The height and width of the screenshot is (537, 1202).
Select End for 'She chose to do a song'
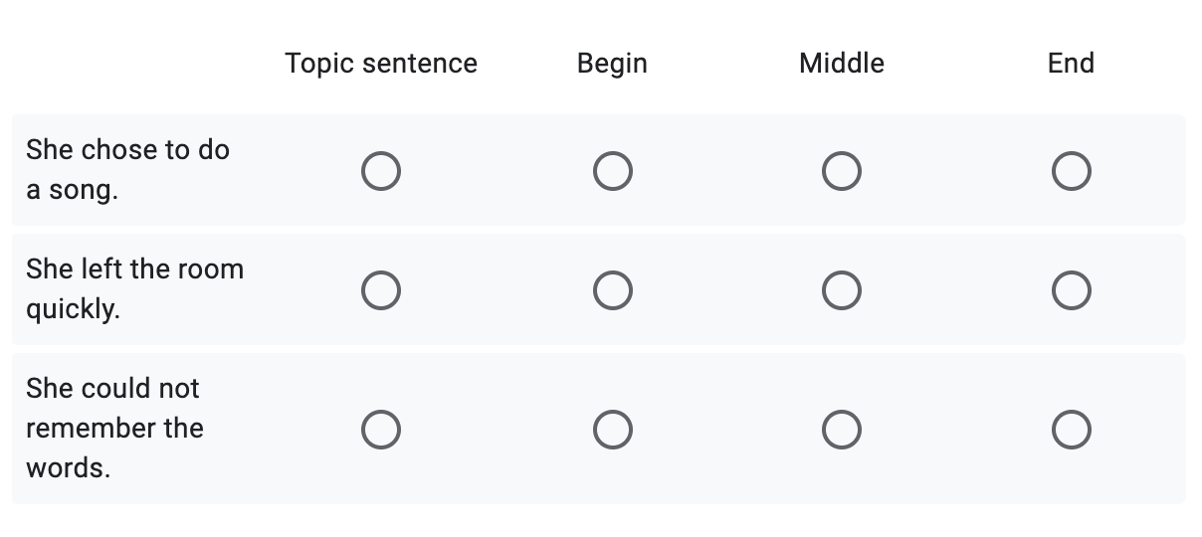coord(1071,171)
